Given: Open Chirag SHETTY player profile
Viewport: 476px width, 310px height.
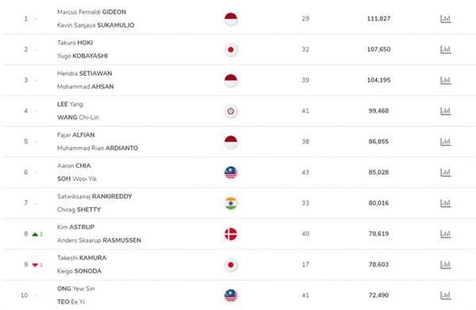Looking at the screenshot, I should pyautogui.click(x=79, y=210).
